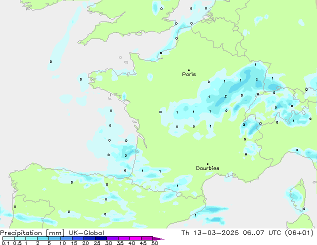Click the Dourbies location dot marker

(207, 164)
